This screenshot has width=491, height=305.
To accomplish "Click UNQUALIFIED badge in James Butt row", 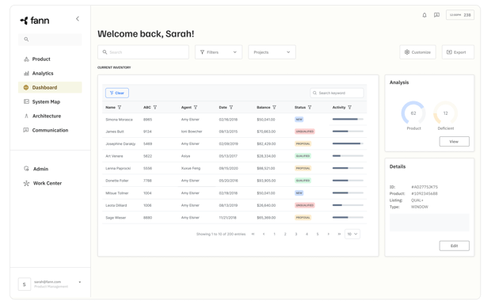I will tap(305, 132).
